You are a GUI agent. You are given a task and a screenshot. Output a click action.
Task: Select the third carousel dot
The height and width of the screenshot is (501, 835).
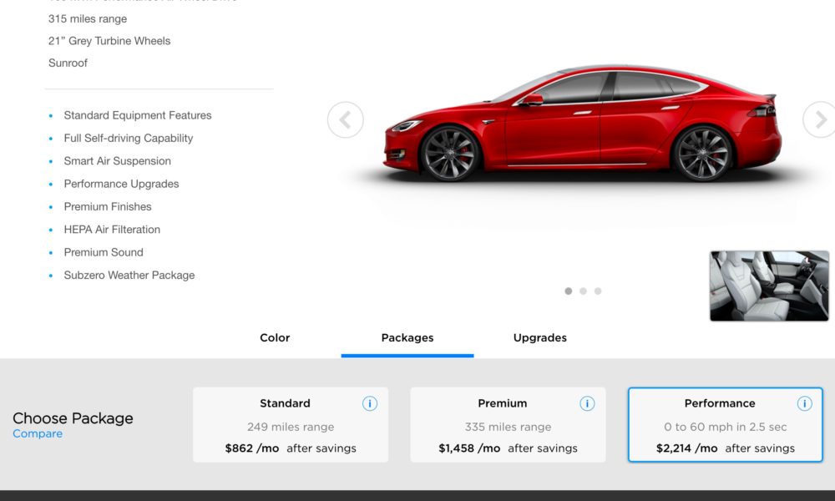[x=598, y=291]
